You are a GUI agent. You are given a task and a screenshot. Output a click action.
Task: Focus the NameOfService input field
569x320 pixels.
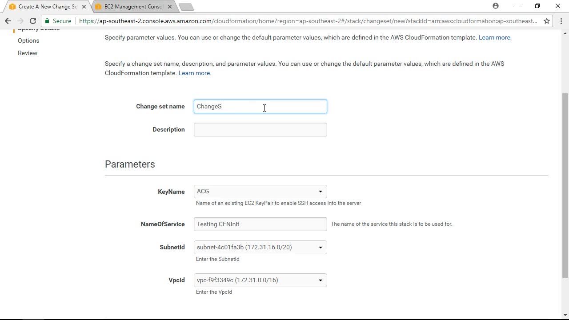(260, 224)
